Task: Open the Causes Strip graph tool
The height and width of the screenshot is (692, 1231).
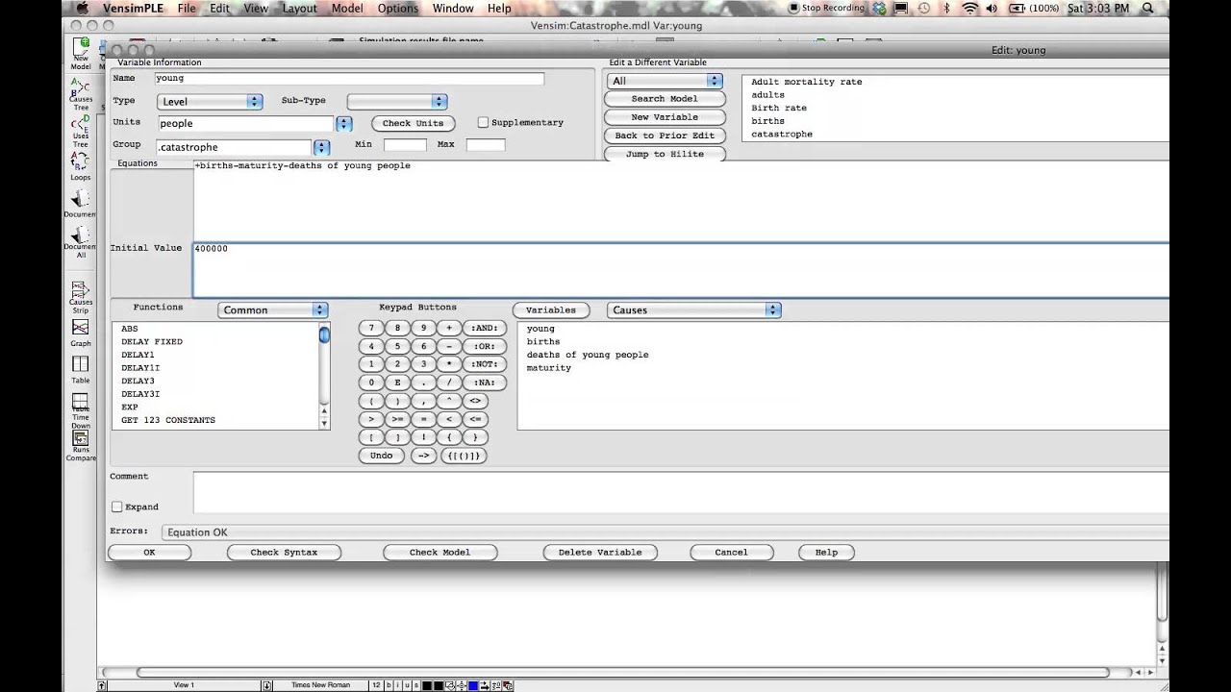Action: (81, 297)
